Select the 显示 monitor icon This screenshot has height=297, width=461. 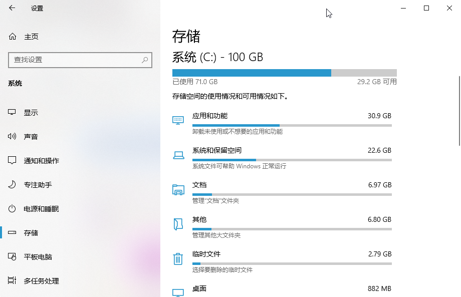pos(12,112)
